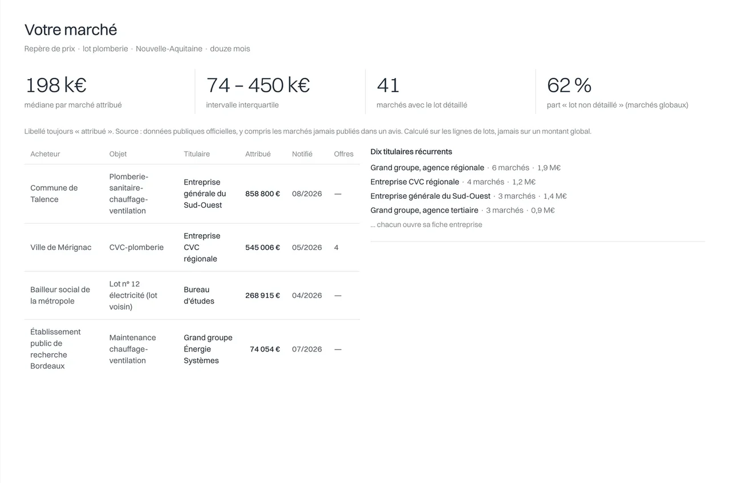This screenshot has height=483, width=730.
Task: Click the 'Objet' column header
Action: click(x=118, y=154)
